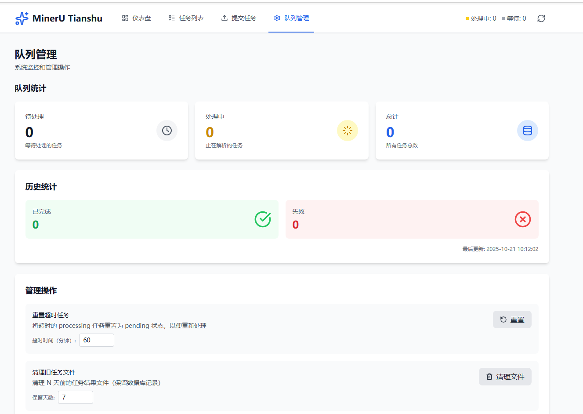Screen dimensions: 583x414
Task: Click the database icon on the 总计 card
Action: pyautogui.click(x=527, y=130)
